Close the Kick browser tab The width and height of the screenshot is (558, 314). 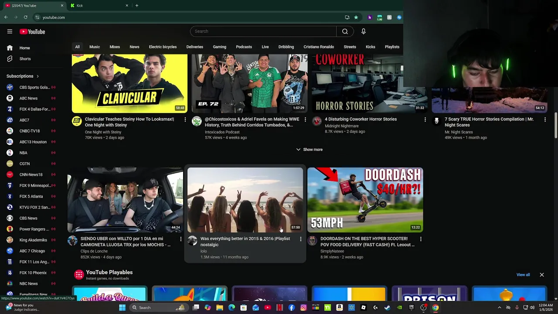(127, 6)
